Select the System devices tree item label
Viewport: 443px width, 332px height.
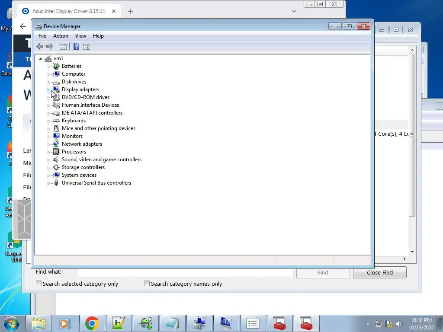(79, 175)
